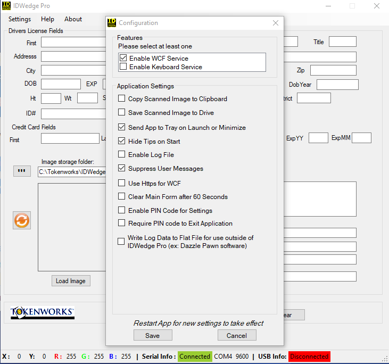
Task: Click the Disconnected USB status indicator
Action: [x=309, y=357]
